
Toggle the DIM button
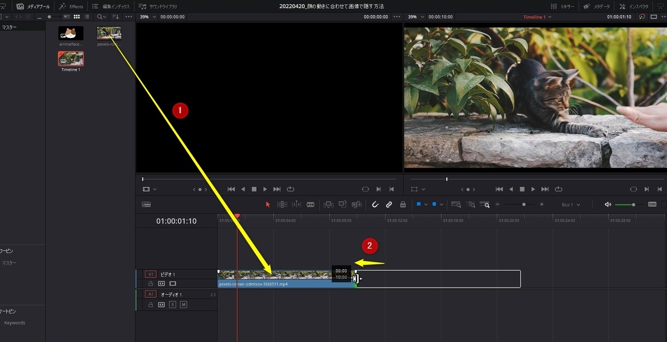pos(652,204)
